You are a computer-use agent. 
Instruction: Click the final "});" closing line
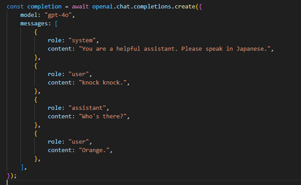click(12, 176)
